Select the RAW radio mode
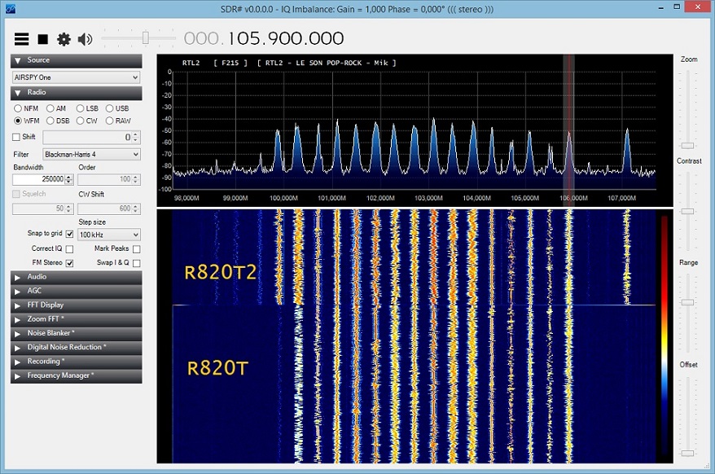Viewport: 715px width, 474px height. coord(118,121)
